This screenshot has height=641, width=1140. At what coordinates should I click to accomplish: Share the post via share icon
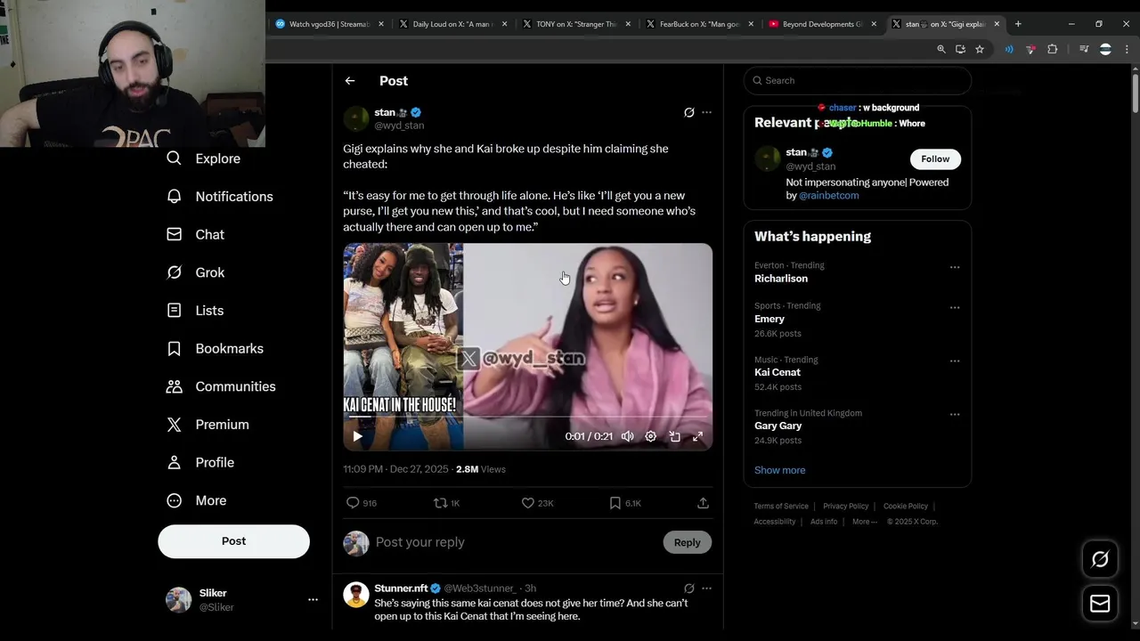[703, 503]
